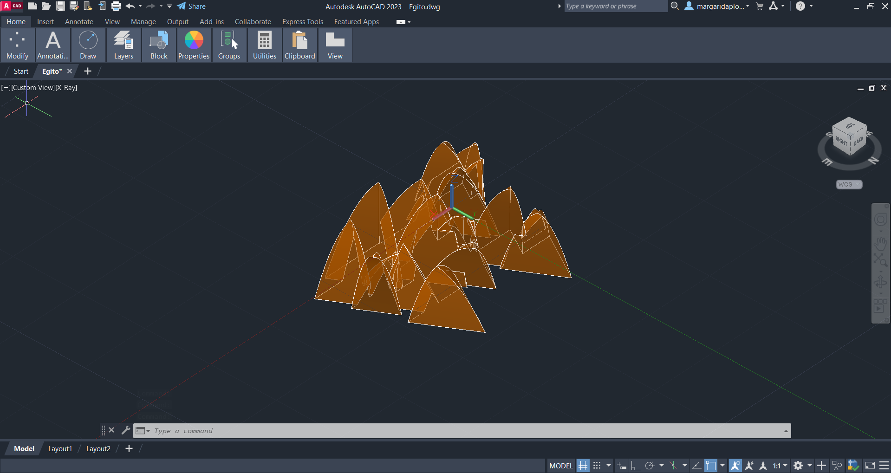Viewport: 891px width, 473px height.
Task: Click the X-Ray visual style label
Action: pyautogui.click(x=66, y=88)
